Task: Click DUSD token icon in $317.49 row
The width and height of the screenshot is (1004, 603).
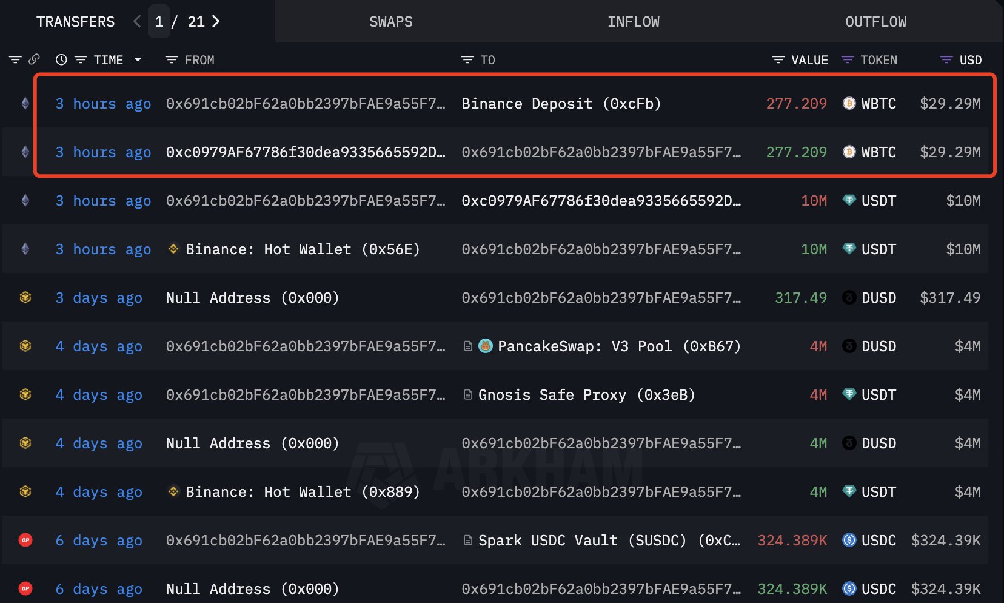Action: pyautogui.click(x=849, y=297)
